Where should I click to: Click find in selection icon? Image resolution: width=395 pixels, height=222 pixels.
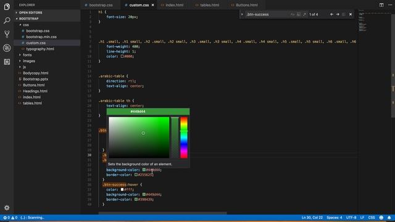(x=344, y=14)
